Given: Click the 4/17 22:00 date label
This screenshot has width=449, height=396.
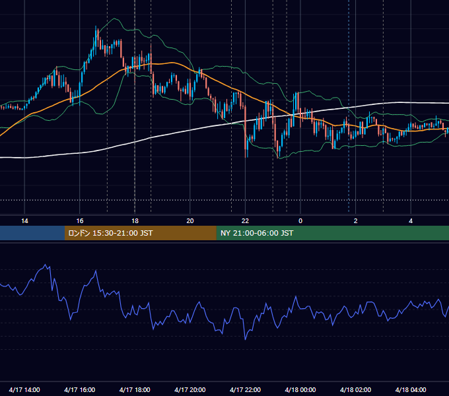Looking at the screenshot, I should tap(246, 389).
